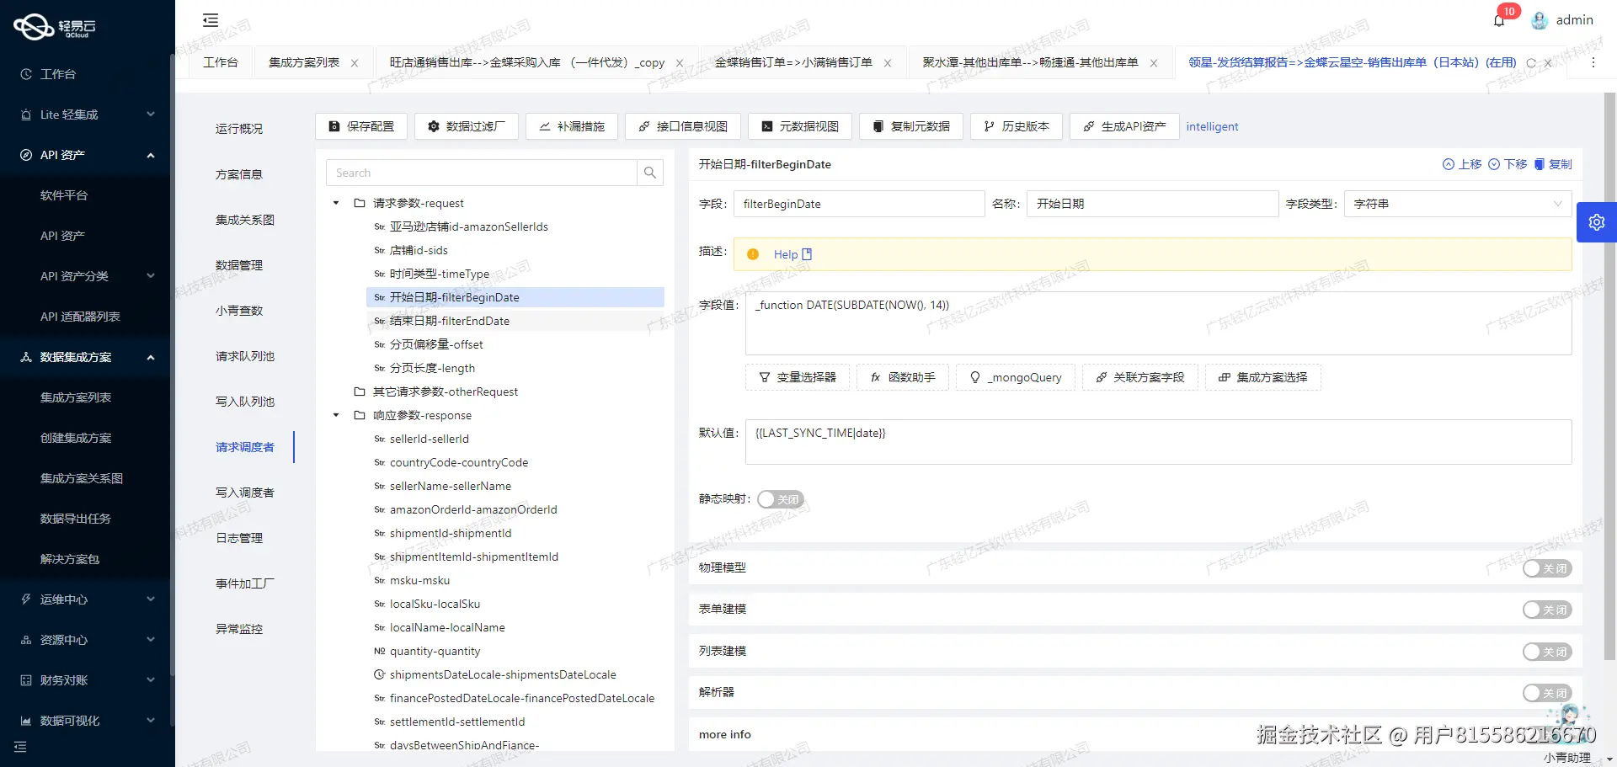The width and height of the screenshot is (1617, 767).
Task: Open the Help link in the description bar
Action: point(787,253)
